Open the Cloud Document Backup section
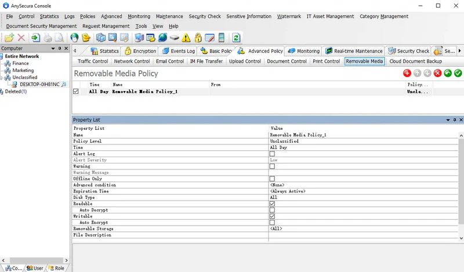The width and height of the screenshot is (464, 272). point(415,61)
